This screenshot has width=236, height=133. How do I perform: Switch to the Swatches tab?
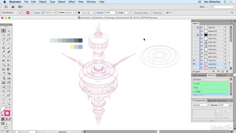[x=202, y=75]
